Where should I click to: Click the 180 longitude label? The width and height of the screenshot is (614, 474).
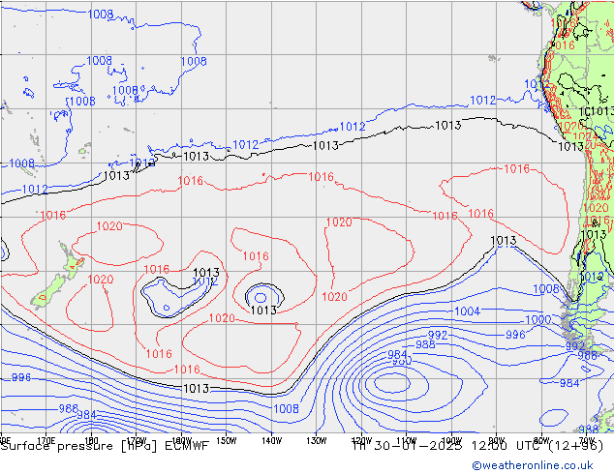pos(91,440)
